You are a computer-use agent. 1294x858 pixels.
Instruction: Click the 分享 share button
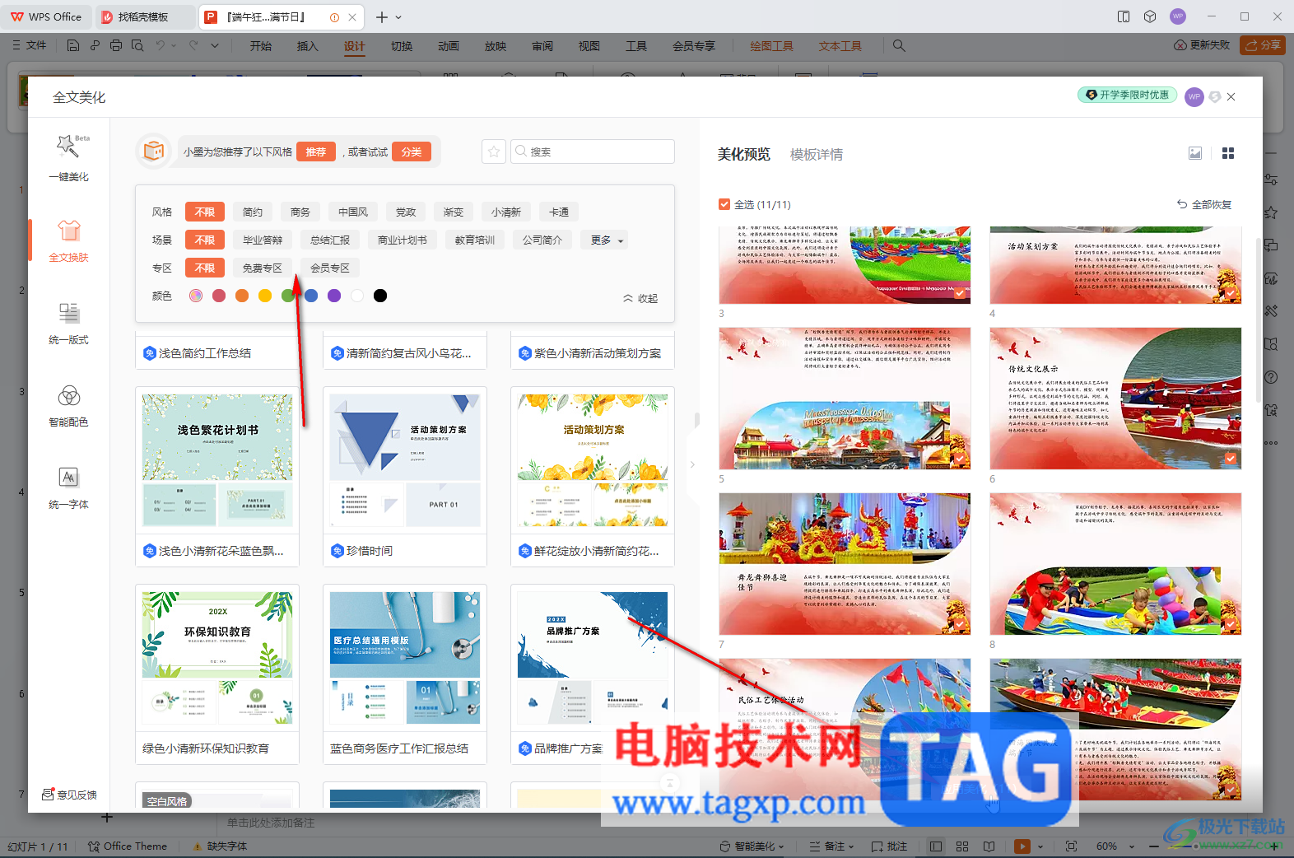pos(1264,45)
